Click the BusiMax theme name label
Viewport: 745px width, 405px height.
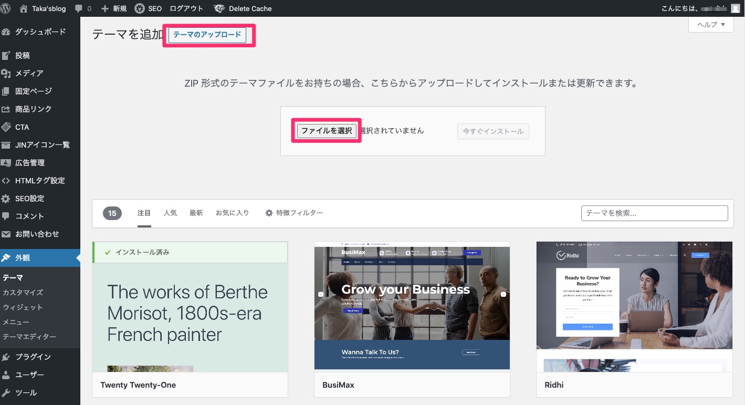(338, 385)
